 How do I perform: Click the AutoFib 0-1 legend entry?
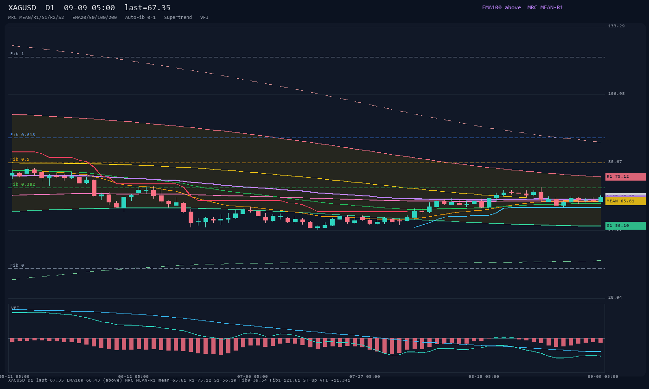coord(140,18)
